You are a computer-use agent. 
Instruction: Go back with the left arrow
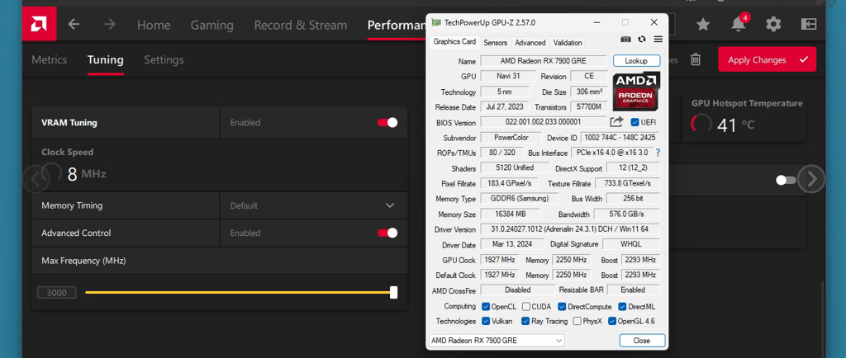point(74,24)
